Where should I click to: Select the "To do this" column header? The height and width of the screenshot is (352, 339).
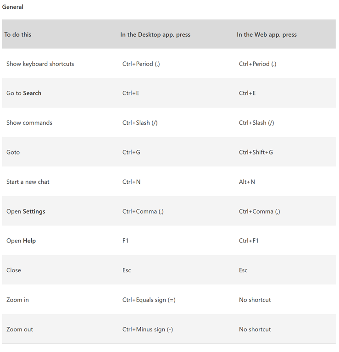coord(18,34)
